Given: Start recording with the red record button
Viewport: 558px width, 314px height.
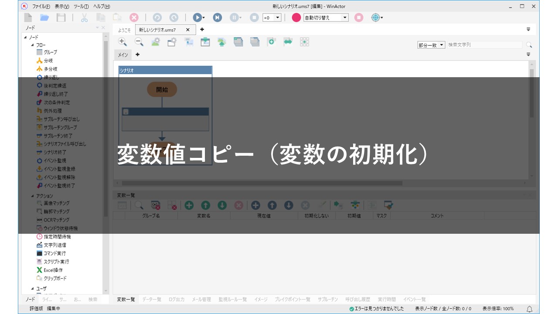Looking at the screenshot, I should pos(296,17).
